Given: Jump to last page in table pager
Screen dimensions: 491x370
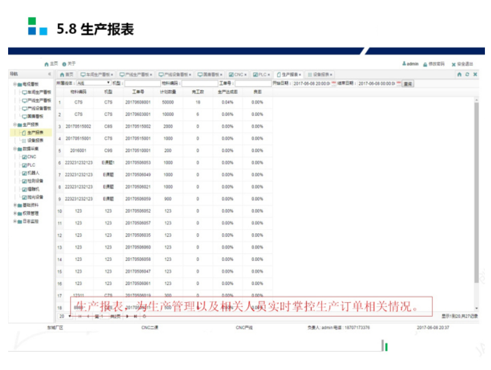Looking at the screenshot, I should coord(135,316).
